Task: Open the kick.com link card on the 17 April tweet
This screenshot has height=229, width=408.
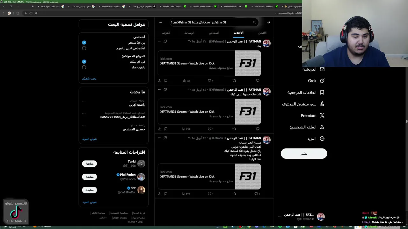Action: [x=209, y=63]
